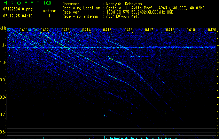This screenshot has width=219, height=139.
Task: Click the Receiving antenna label
Action: point(80,16)
